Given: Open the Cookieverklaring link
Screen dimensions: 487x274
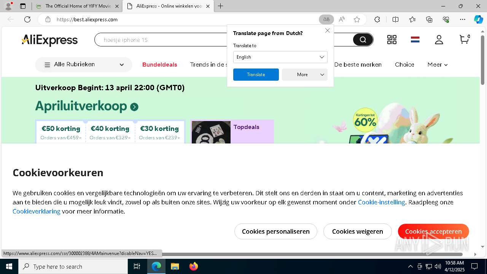Looking at the screenshot, I should click(x=37, y=211).
